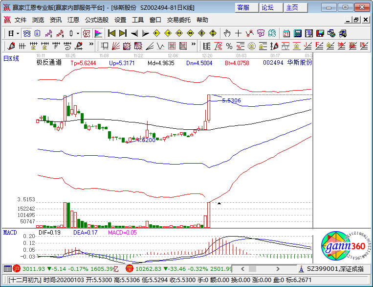
Task: Toggle the blue 线 chart mode button
Action: (x=26, y=33)
